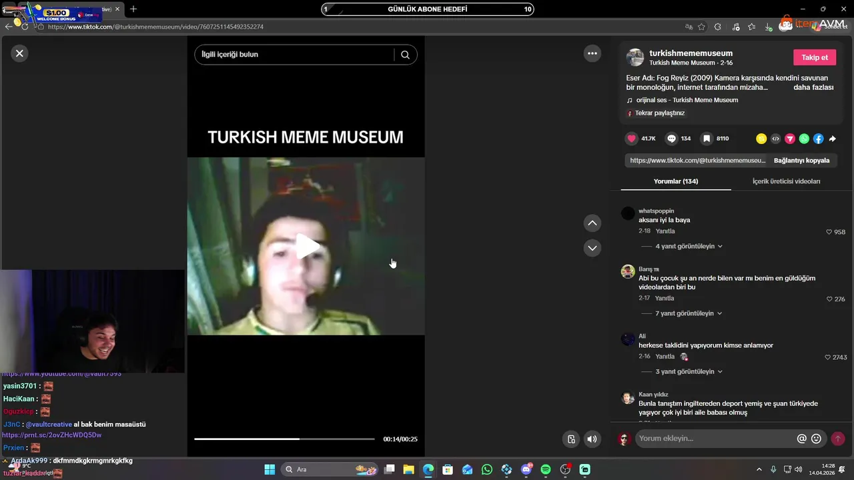Open browser downloads icon
This screenshot has height=480, width=854.
[x=768, y=27]
